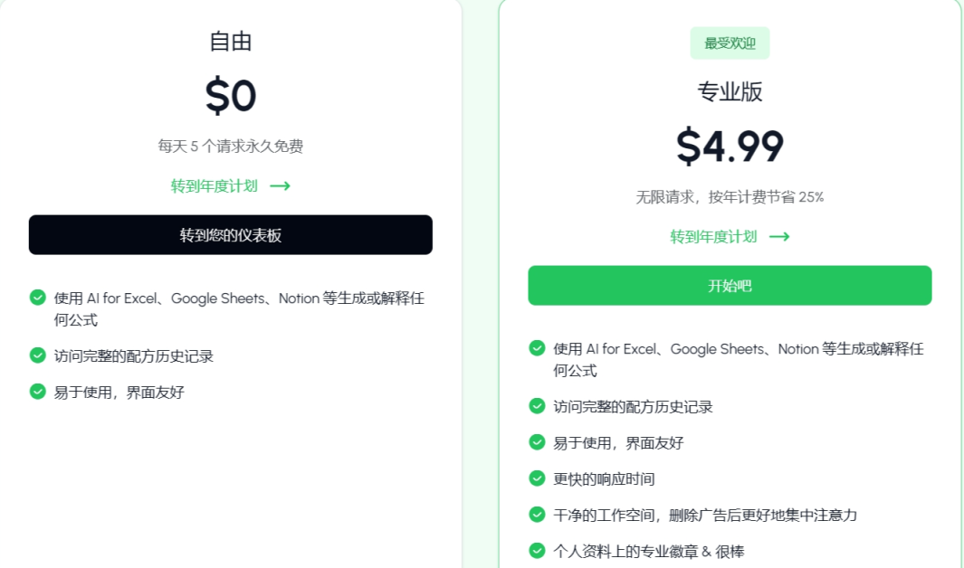Select the $0 price text

[230, 96]
